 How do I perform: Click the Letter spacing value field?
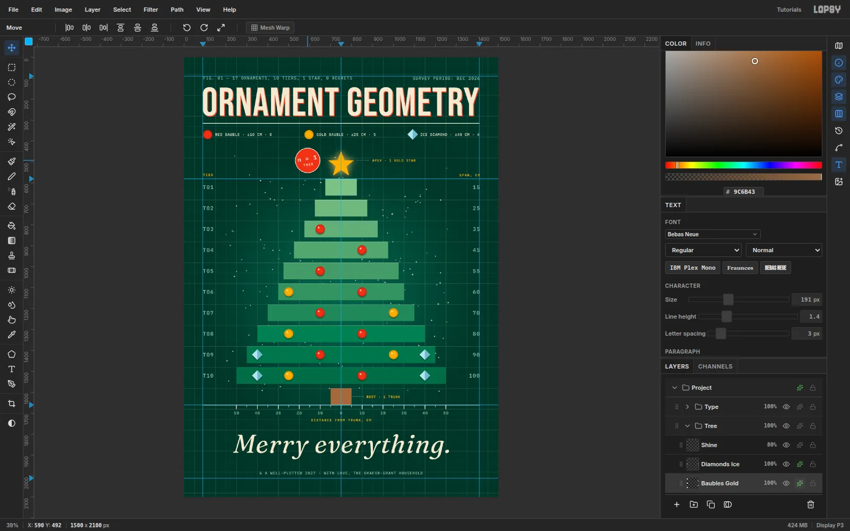pos(807,333)
